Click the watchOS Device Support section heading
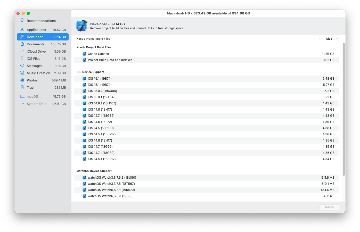 coord(94,171)
